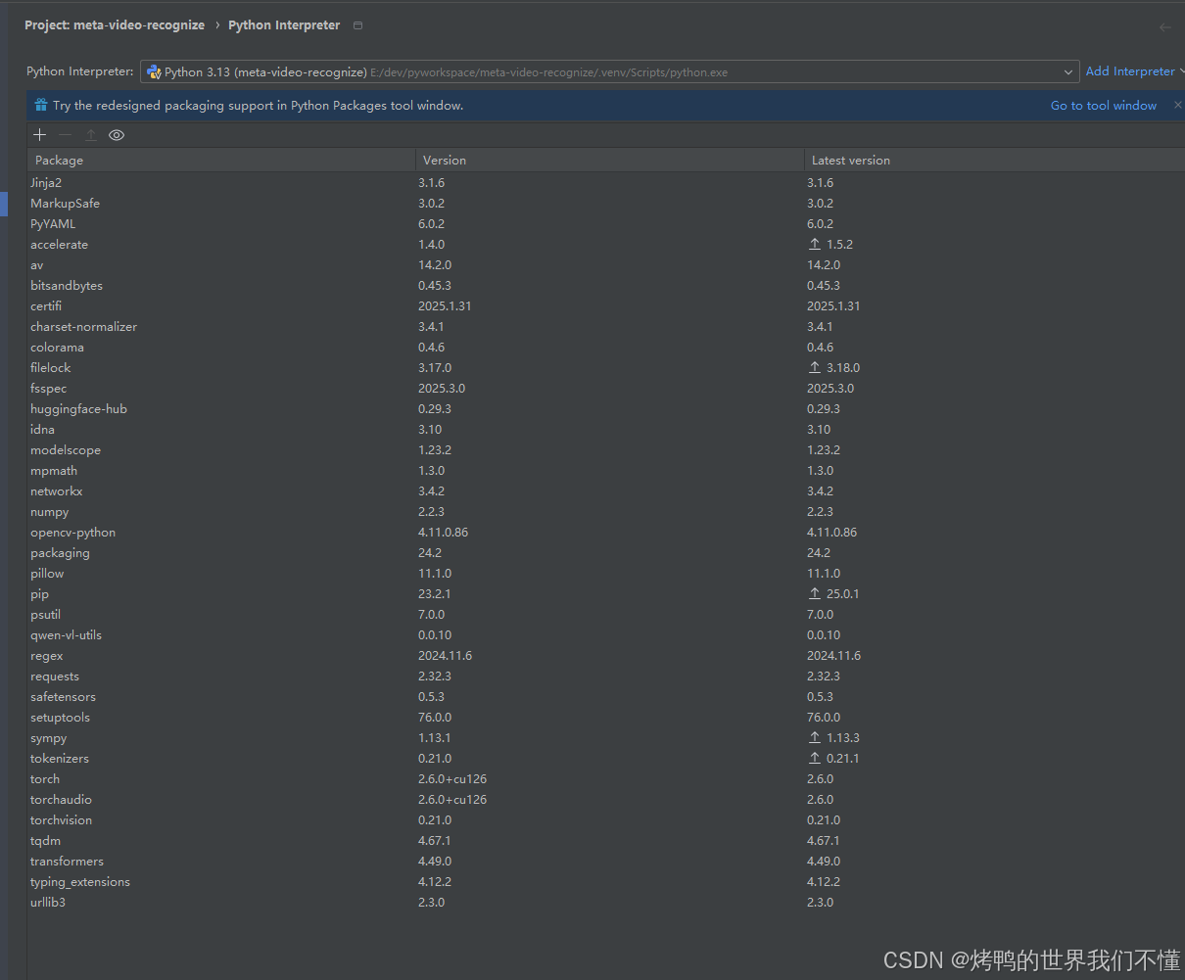Toggle the eye icon for early releases
Viewport: 1185px width, 980px height.
pos(117,135)
